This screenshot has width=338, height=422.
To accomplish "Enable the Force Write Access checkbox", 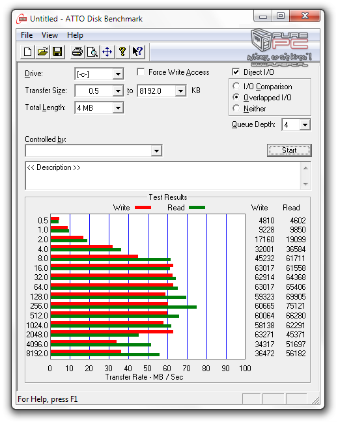I will [x=141, y=72].
